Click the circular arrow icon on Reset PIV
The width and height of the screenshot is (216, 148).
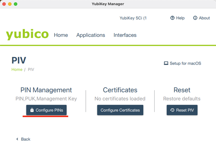click(x=172, y=110)
